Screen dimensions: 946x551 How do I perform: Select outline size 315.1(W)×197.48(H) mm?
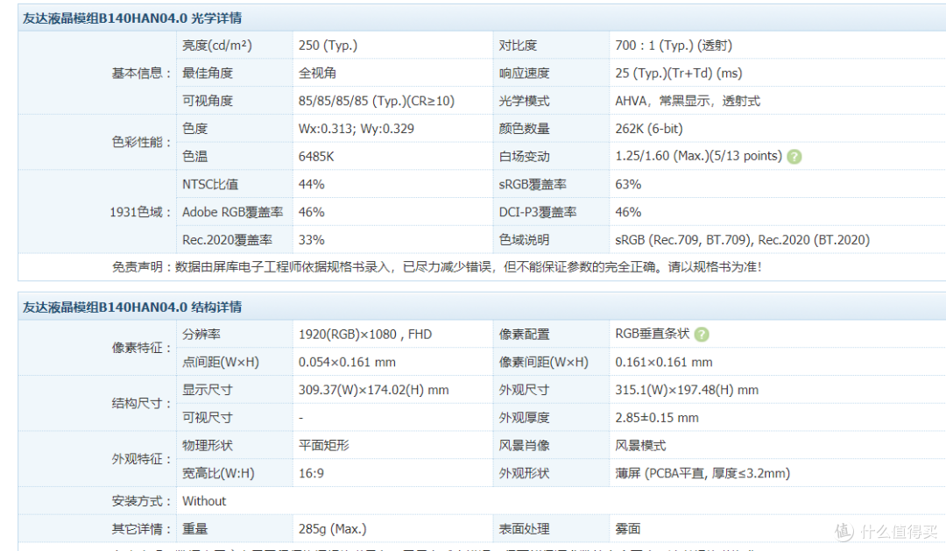point(687,390)
